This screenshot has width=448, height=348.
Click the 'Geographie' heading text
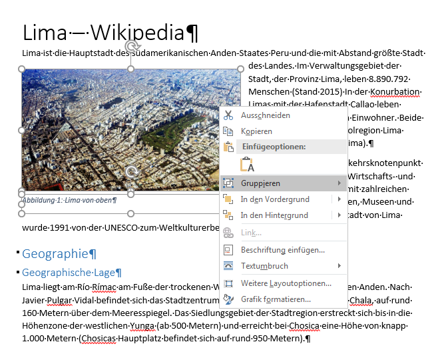tap(59, 253)
